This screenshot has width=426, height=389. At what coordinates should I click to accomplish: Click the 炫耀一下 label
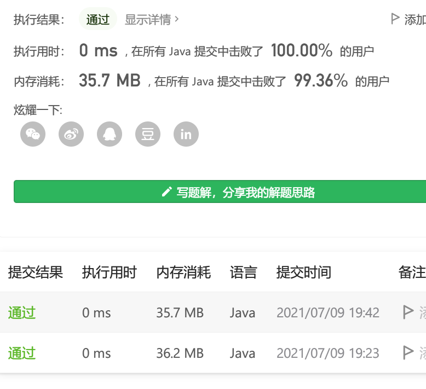[x=38, y=110]
